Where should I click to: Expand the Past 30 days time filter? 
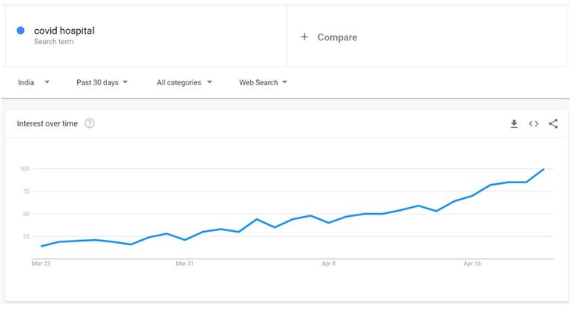coord(102,82)
